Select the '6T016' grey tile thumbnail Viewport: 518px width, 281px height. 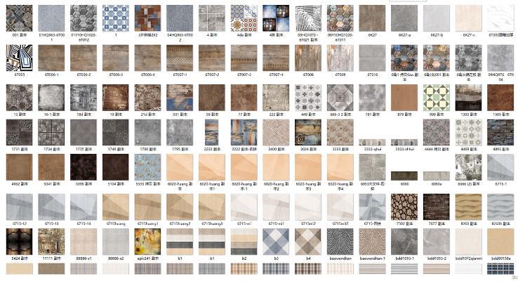point(372,58)
